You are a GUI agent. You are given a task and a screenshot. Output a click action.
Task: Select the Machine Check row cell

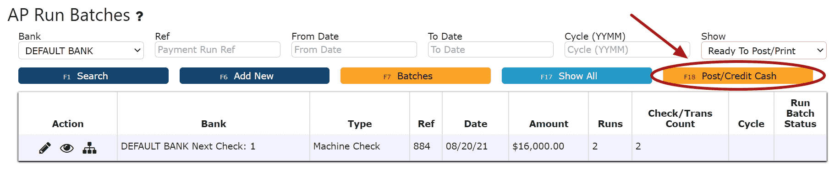[360, 146]
